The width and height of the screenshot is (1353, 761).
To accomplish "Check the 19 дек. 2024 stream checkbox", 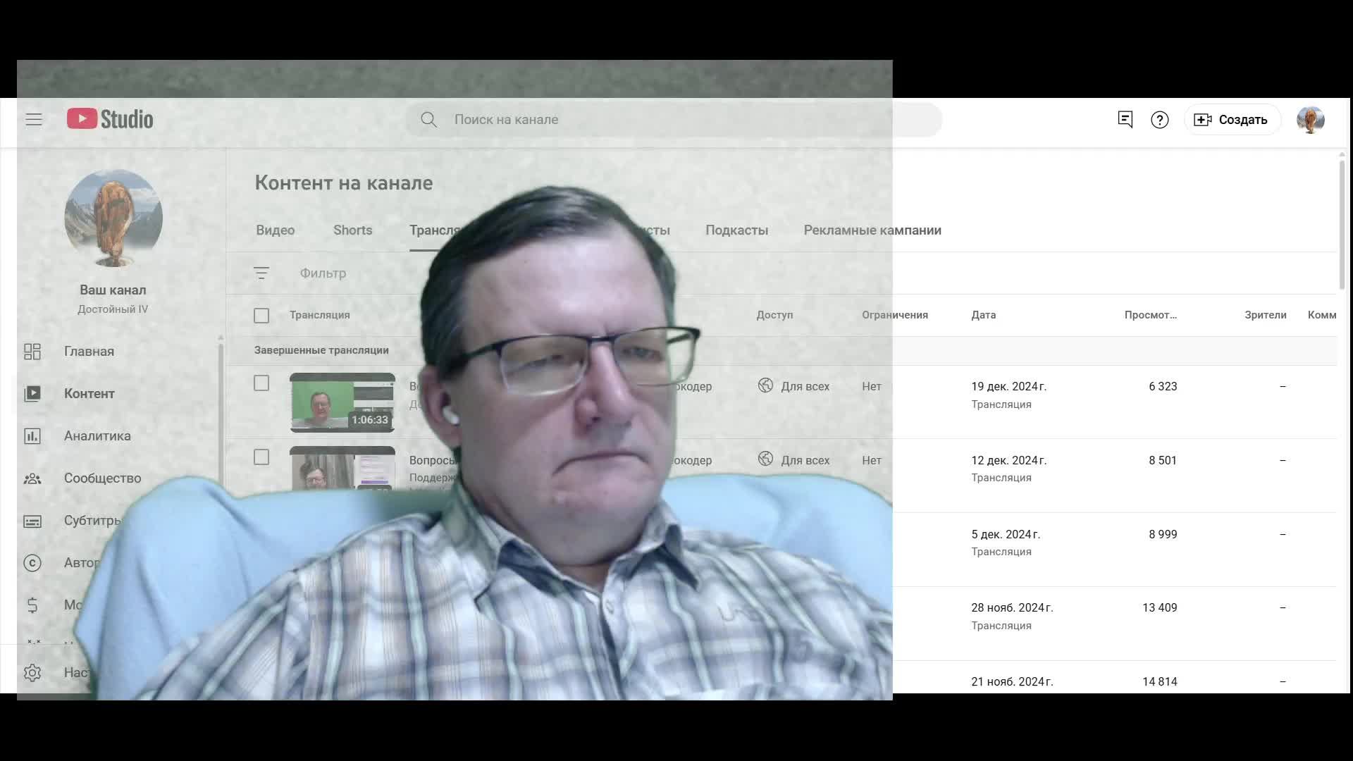I will click(261, 383).
